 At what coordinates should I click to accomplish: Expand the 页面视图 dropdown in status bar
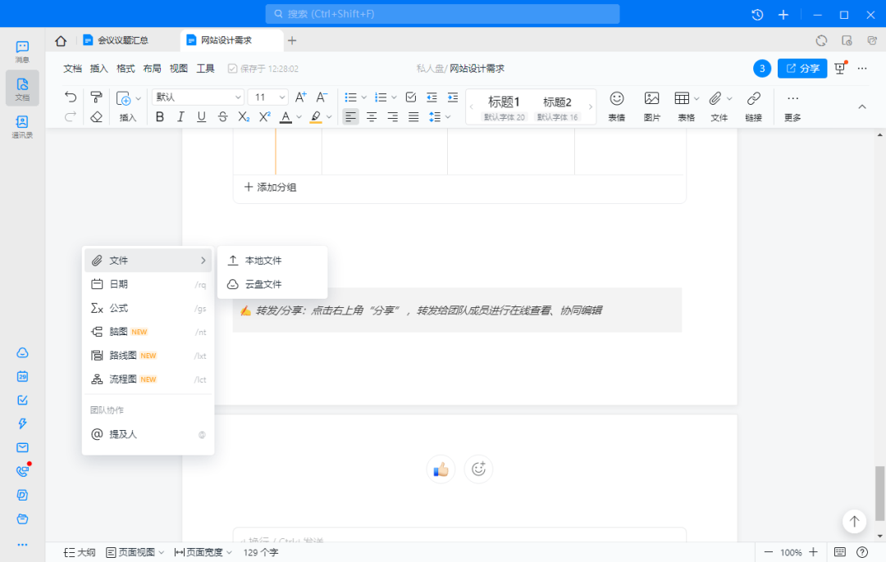click(x=135, y=552)
